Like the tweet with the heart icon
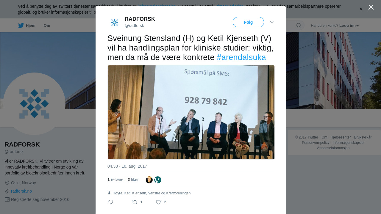 point(158,202)
